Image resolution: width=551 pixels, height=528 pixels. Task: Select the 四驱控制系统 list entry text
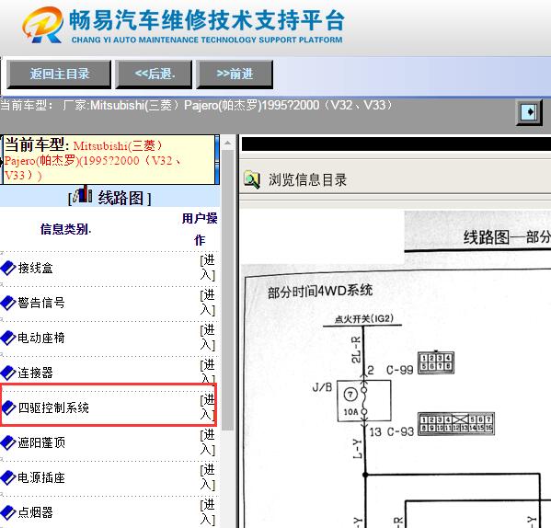point(53,407)
